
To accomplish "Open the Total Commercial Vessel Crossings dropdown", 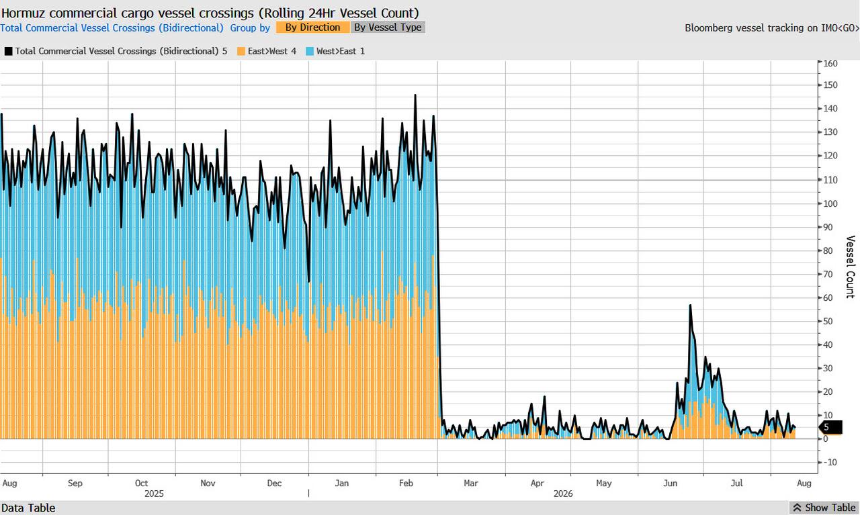I will point(112,28).
